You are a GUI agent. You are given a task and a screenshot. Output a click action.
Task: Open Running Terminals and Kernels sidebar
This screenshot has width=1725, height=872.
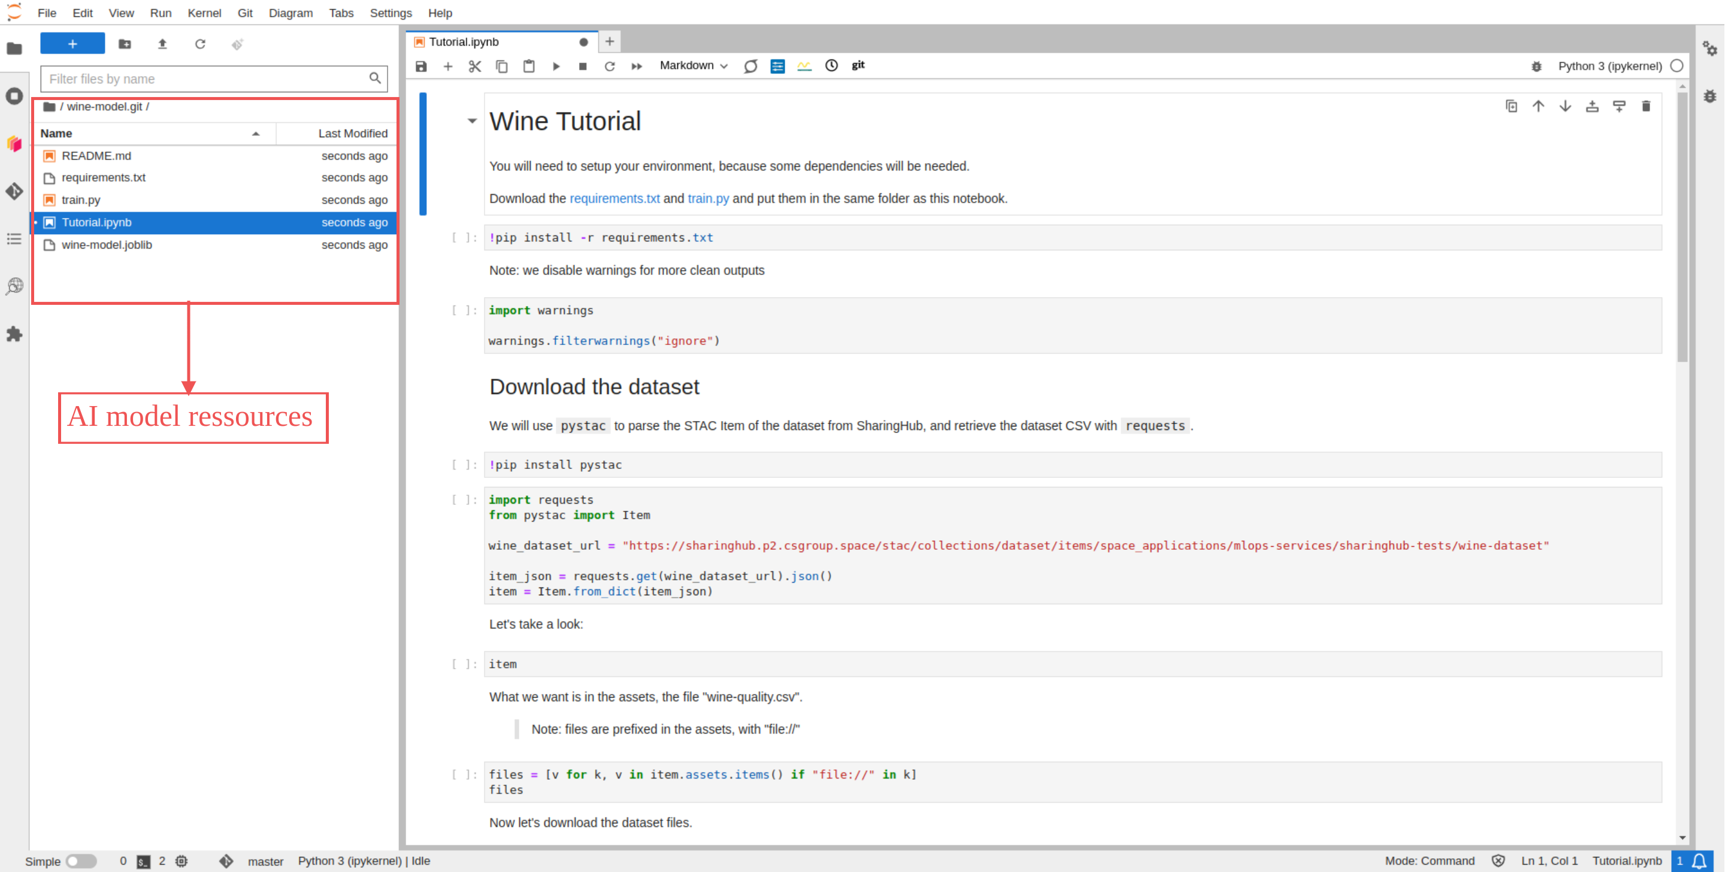tap(14, 96)
